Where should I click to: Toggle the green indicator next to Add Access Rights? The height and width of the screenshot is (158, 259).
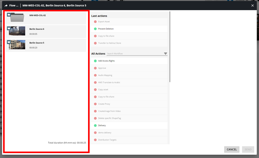[x=95, y=61]
